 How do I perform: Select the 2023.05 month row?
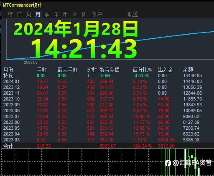coord(107,128)
